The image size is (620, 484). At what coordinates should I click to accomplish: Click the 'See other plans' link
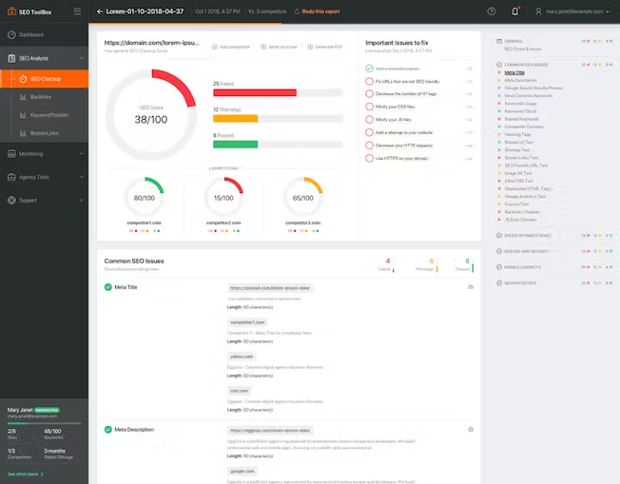(x=26, y=474)
